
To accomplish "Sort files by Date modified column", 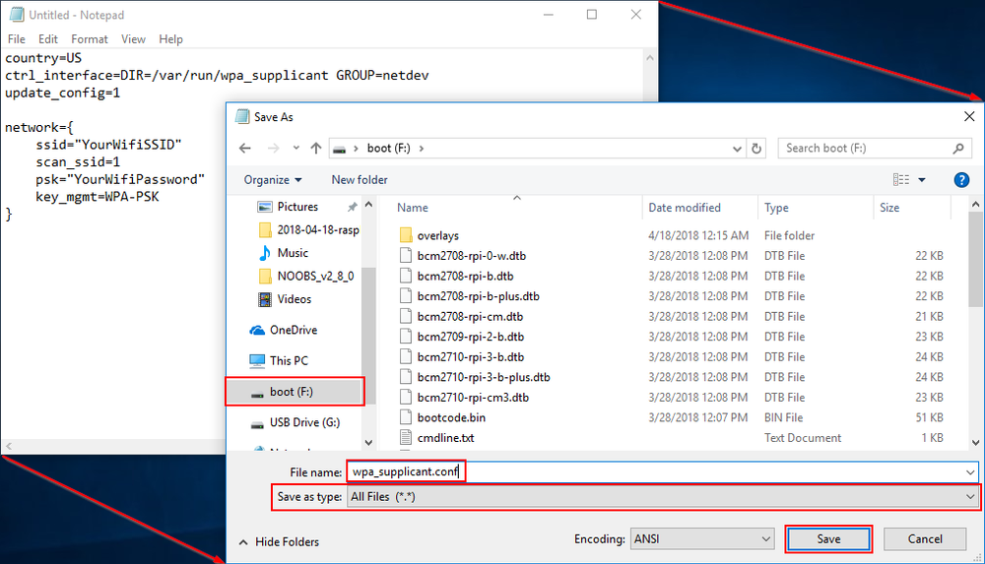I will (x=685, y=208).
